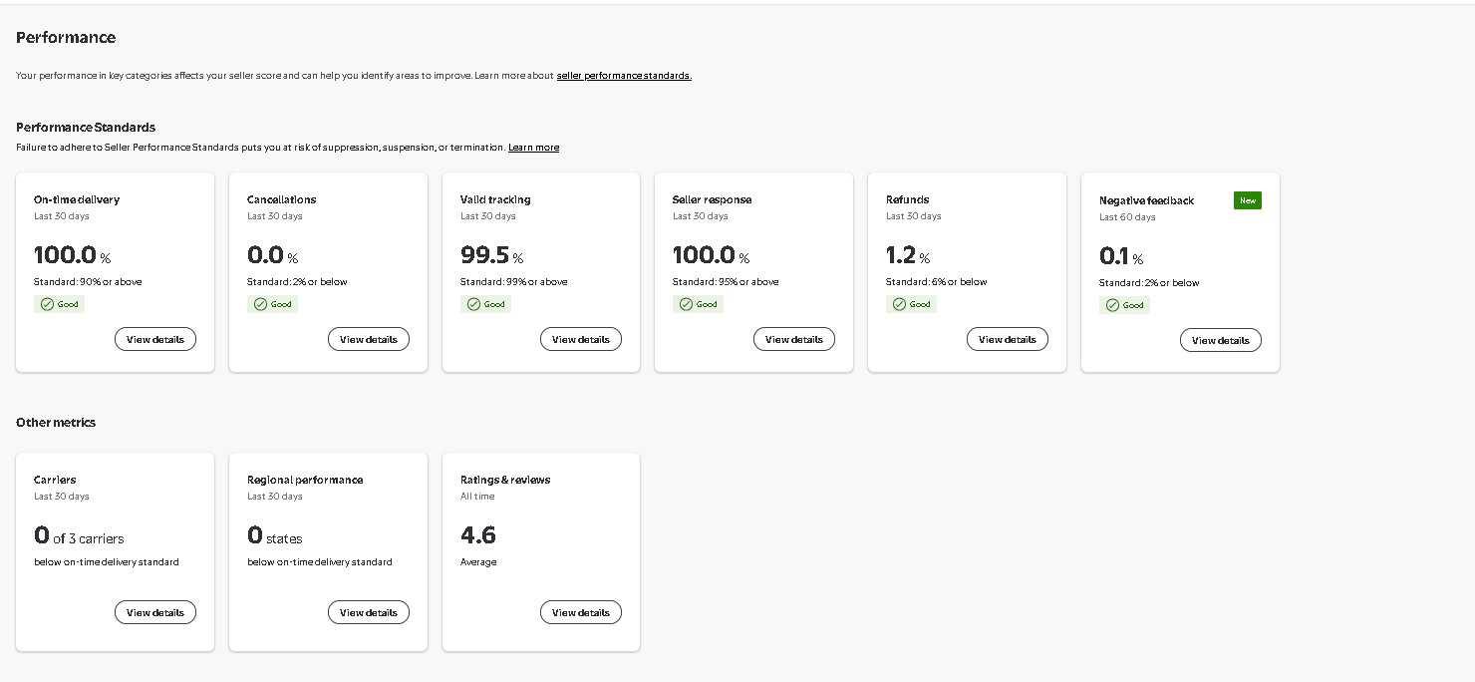Screen dimensions: 1475x682
Task: Open Valid tracking details
Action: click(581, 339)
